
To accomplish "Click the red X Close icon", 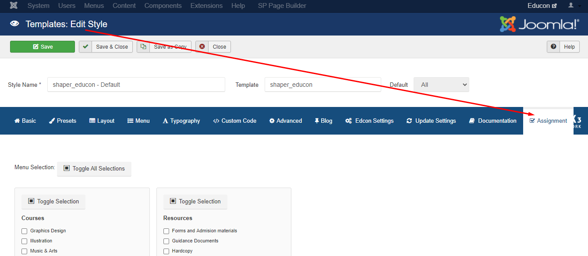I will tap(202, 46).
